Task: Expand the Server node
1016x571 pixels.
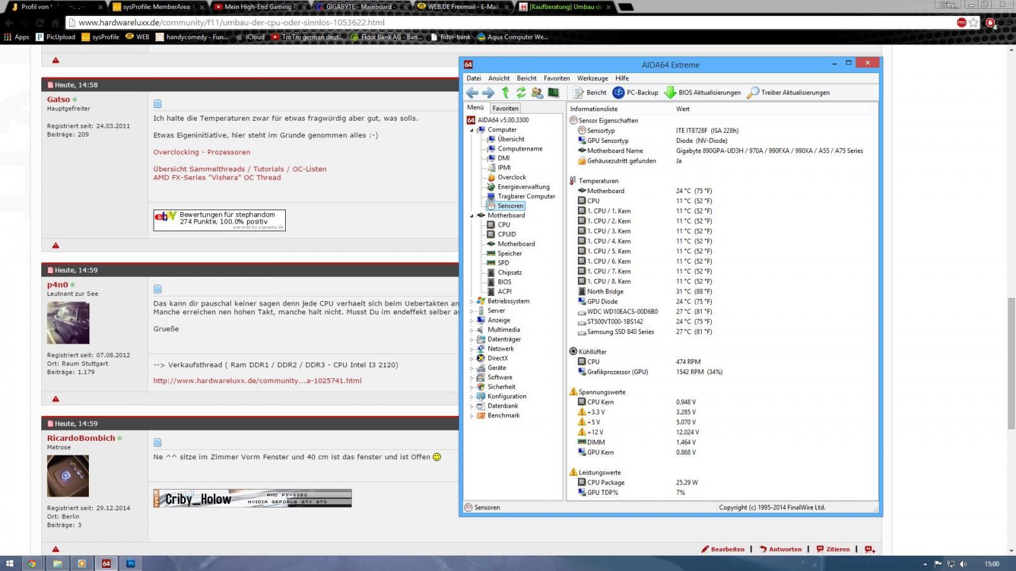Action: click(x=472, y=311)
